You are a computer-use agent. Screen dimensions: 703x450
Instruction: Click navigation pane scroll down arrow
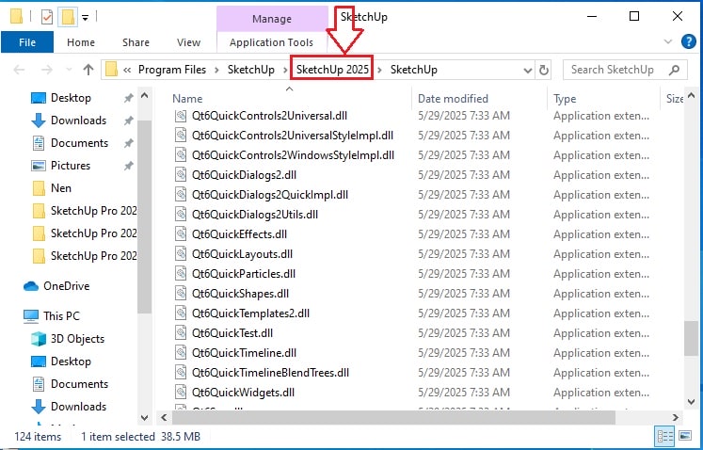(144, 418)
